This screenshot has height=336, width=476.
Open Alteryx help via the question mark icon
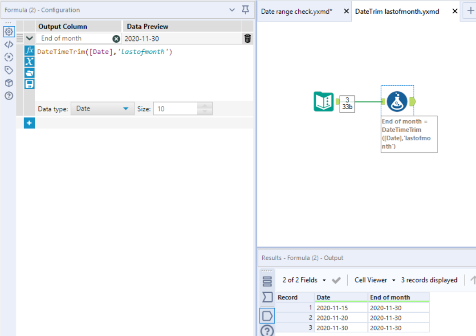click(9, 96)
